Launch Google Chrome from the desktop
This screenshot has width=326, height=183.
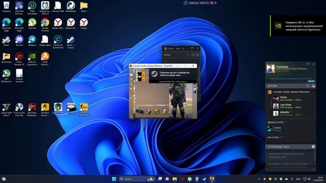45,25
